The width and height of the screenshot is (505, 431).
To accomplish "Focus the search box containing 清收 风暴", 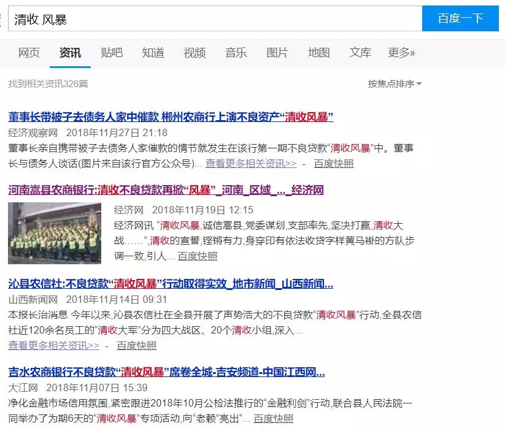I will (x=215, y=18).
